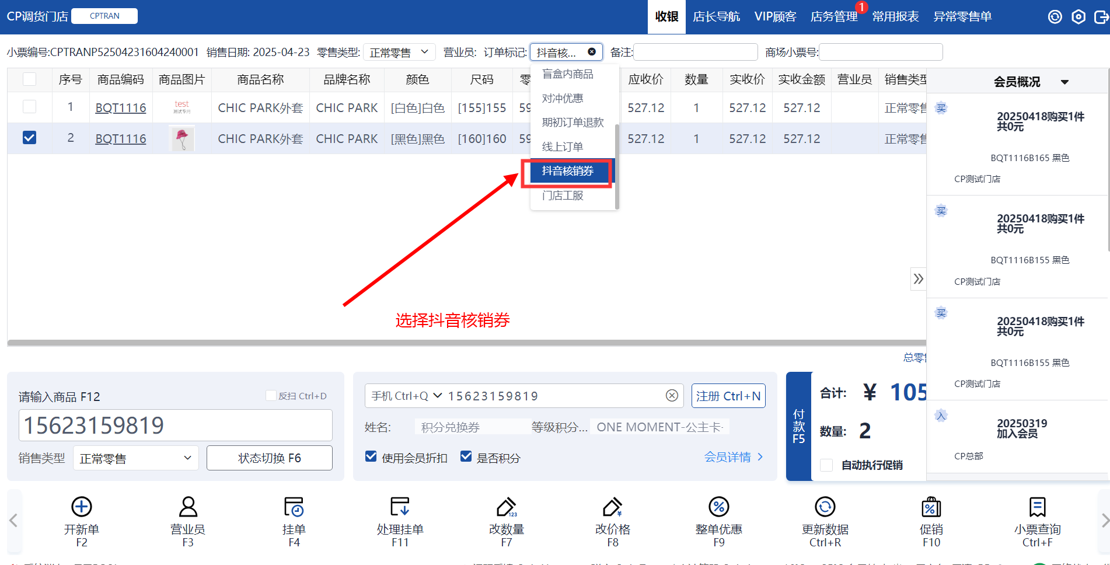
Task: Open the 营业员 F3 person icon
Action: 188,507
